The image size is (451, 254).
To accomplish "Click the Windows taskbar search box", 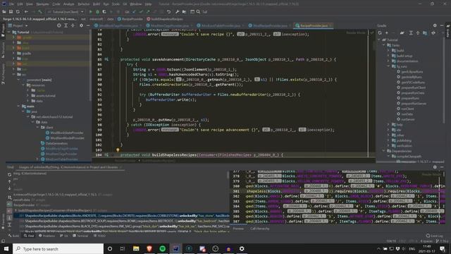I will point(58,249).
